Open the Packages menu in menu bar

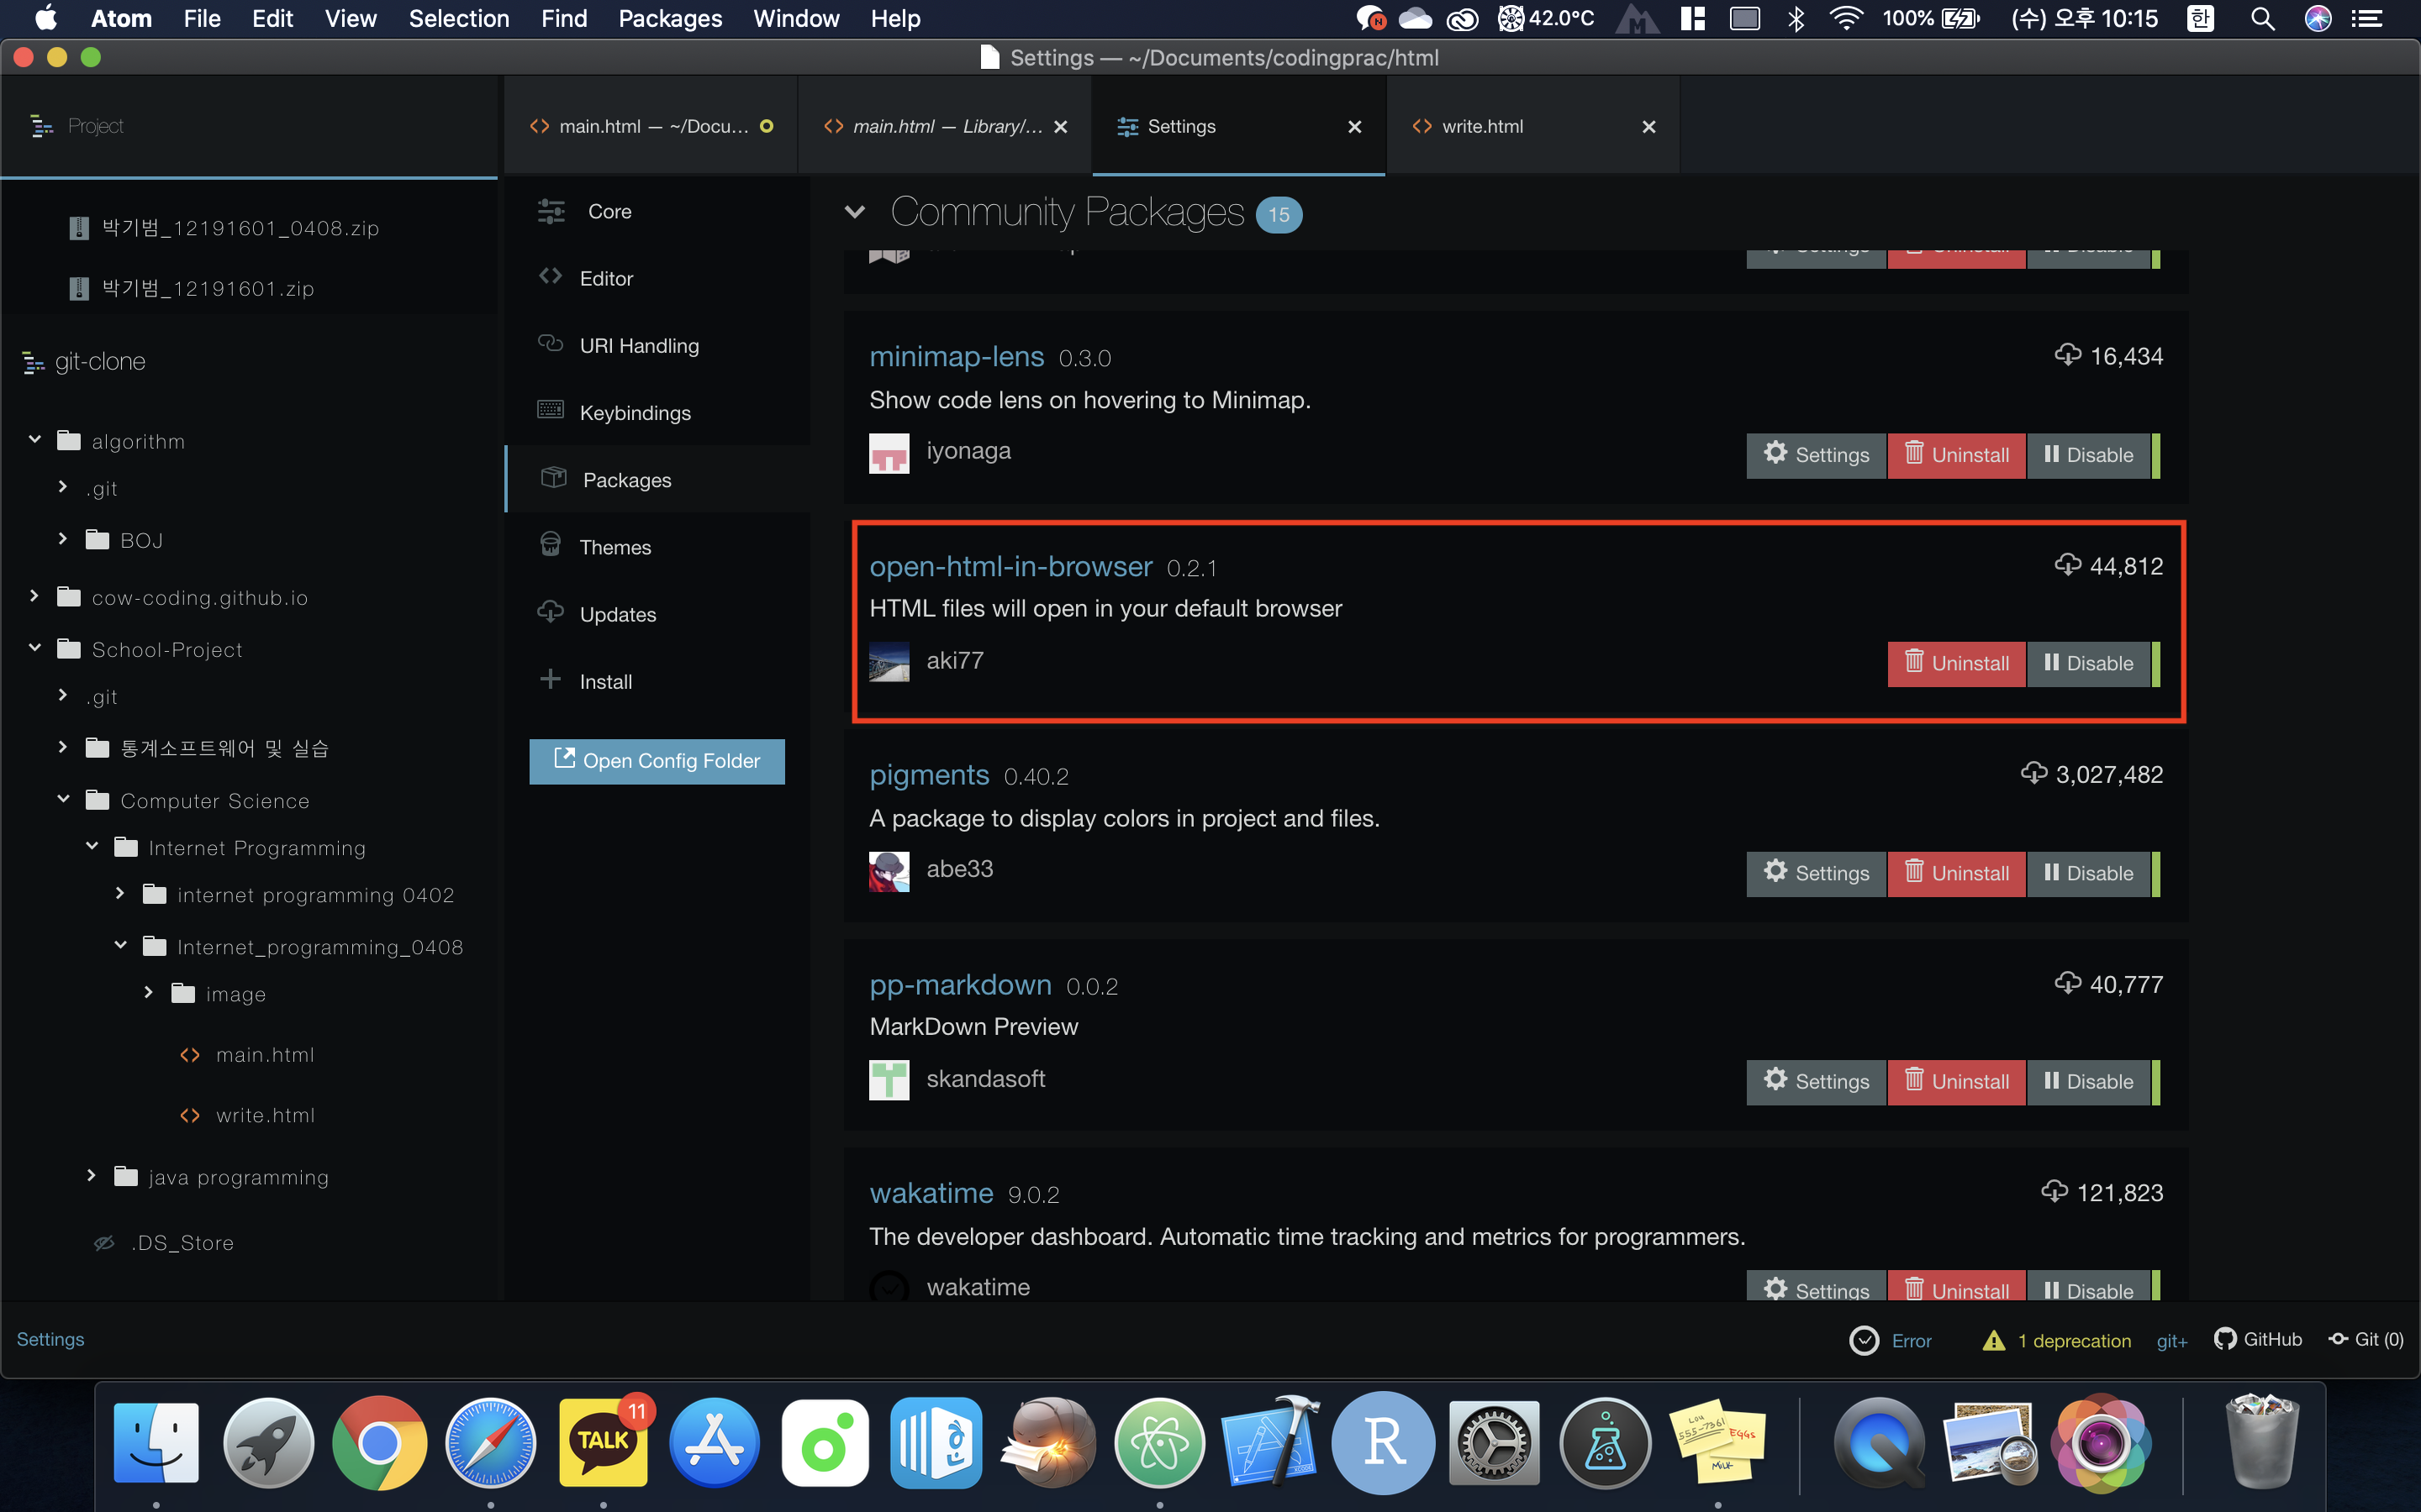(x=669, y=19)
